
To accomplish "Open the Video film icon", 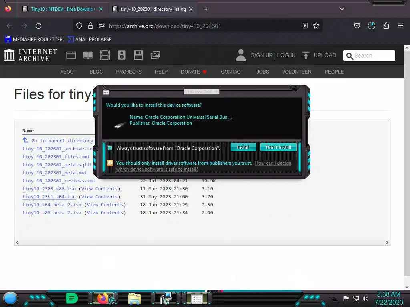I will click(x=105, y=55).
